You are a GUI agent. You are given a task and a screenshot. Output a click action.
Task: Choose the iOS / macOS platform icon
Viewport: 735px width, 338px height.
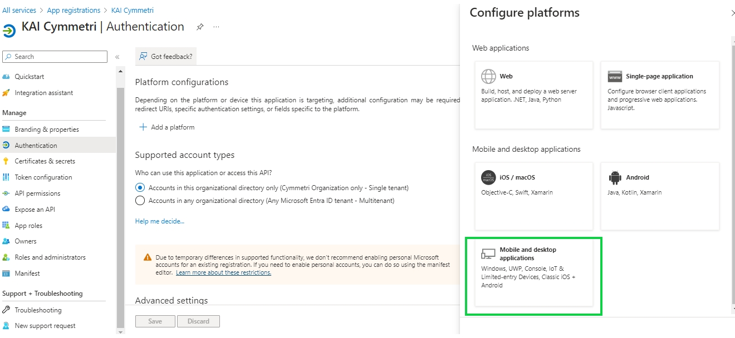[488, 177]
